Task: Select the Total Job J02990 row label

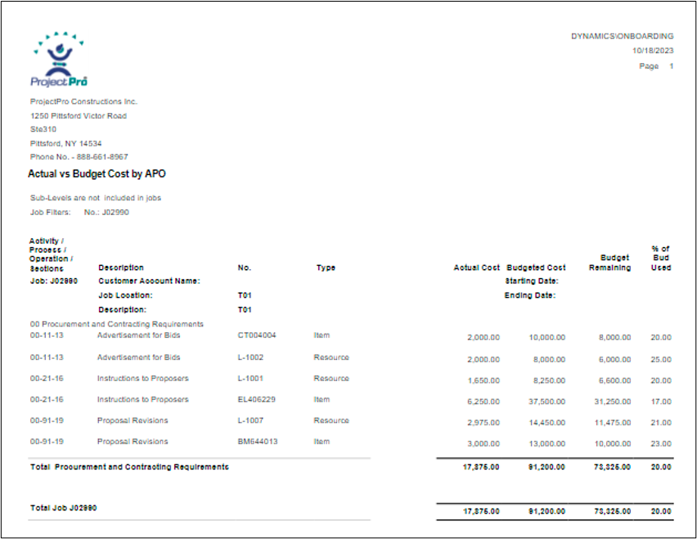Action: coord(64,508)
